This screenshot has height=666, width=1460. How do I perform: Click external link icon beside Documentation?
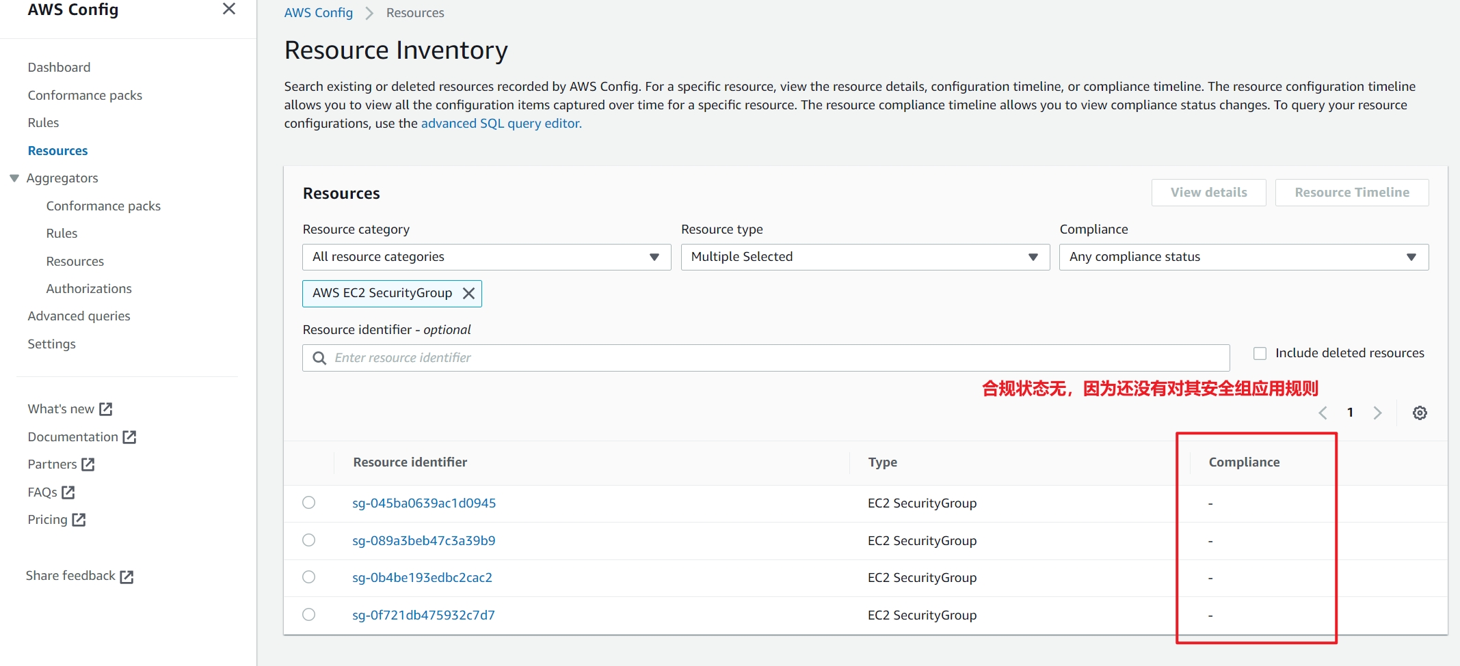click(x=130, y=437)
